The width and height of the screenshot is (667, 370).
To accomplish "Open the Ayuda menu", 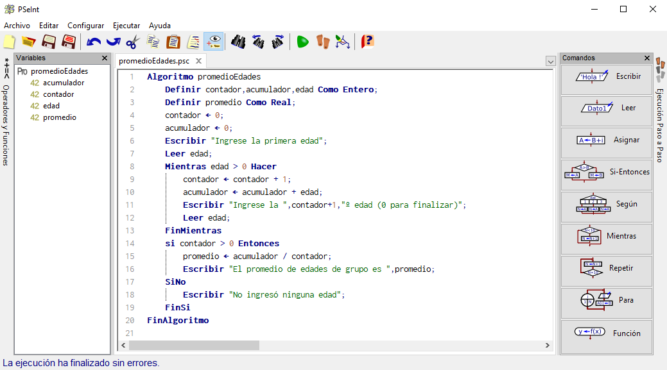I will tap(159, 26).
